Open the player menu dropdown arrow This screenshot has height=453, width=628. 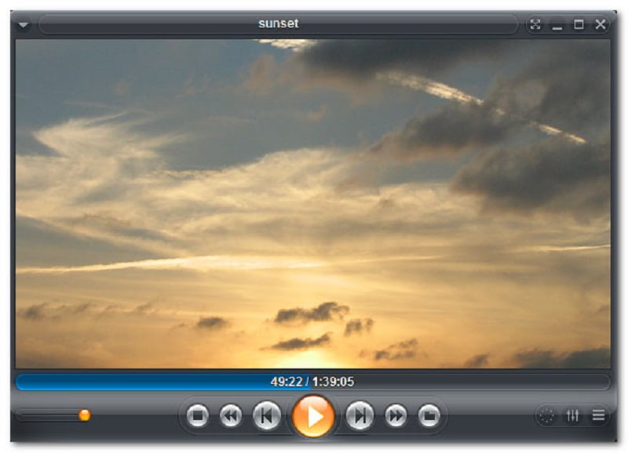click(24, 25)
